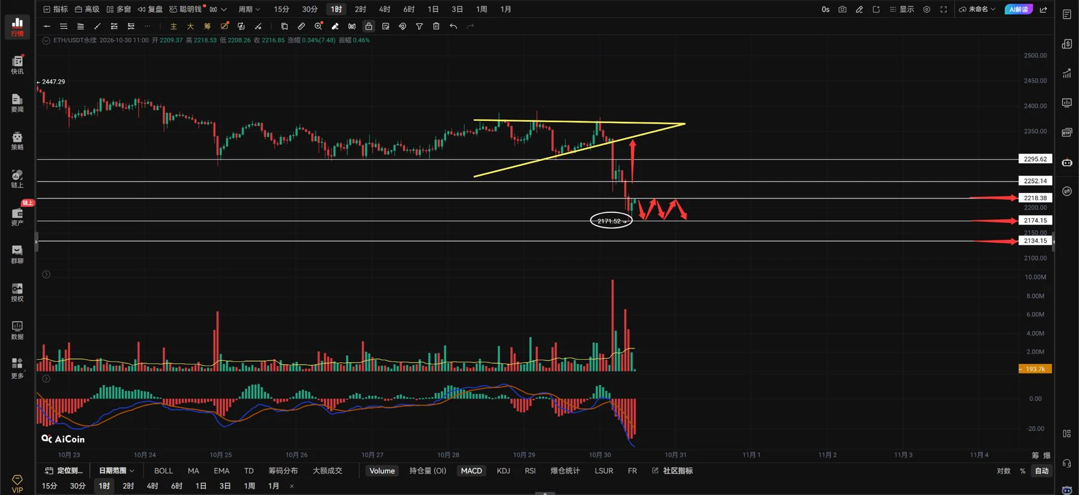Select 1周 timeframe in bottom bar

point(249,486)
